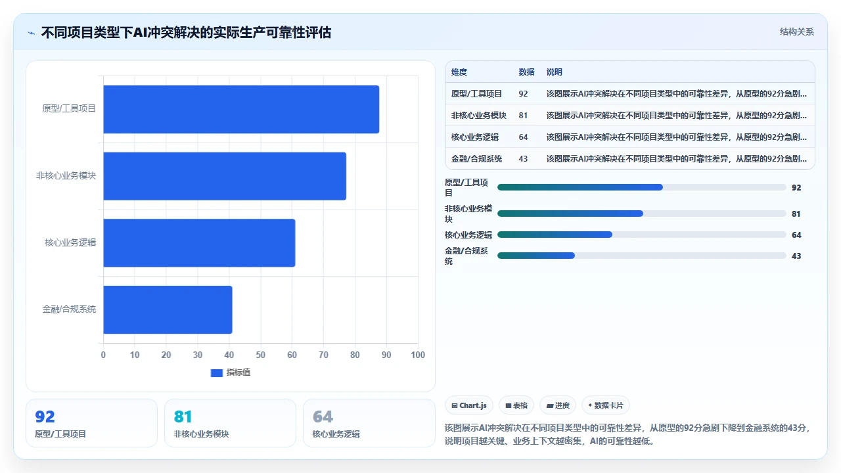Click the summary paragraph below the tag chips
Viewport: 841px width, 473px height.
(x=628, y=434)
